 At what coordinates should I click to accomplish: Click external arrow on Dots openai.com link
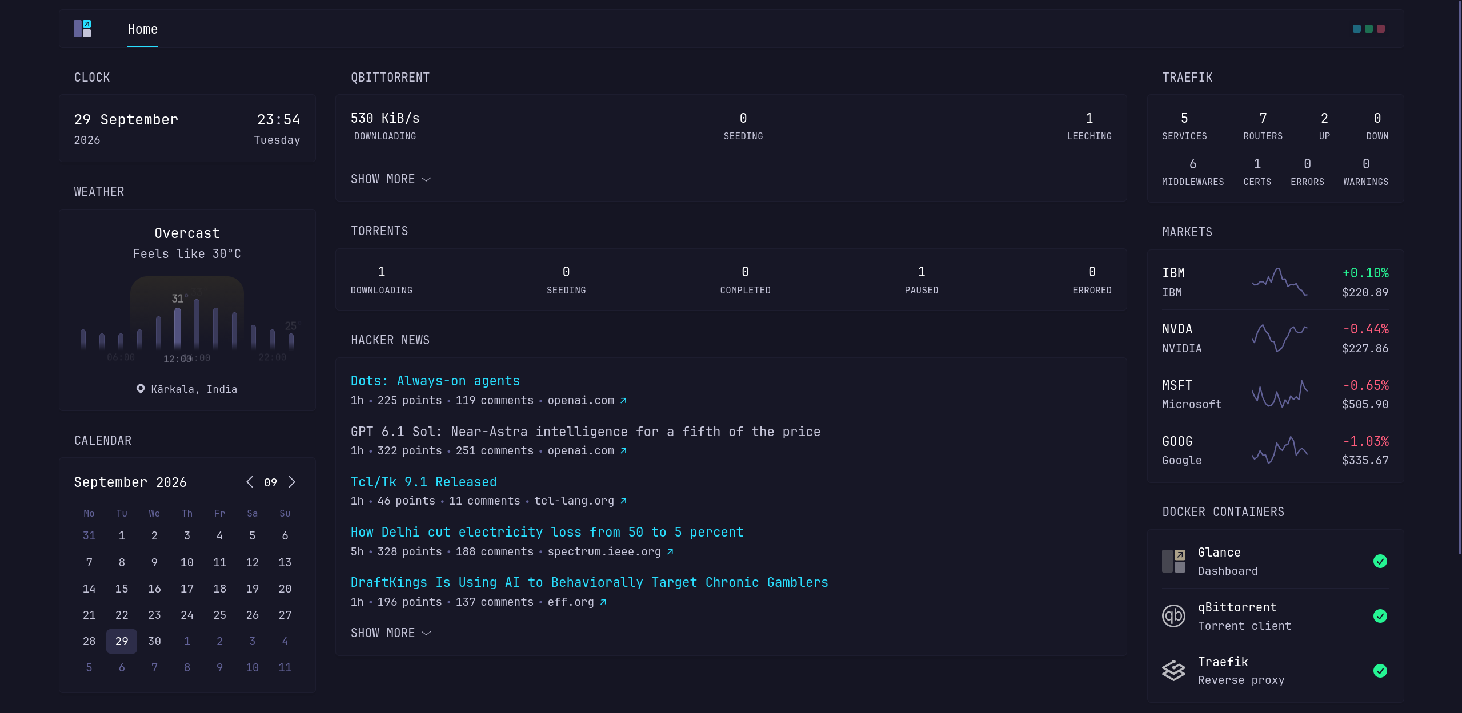[x=623, y=400]
